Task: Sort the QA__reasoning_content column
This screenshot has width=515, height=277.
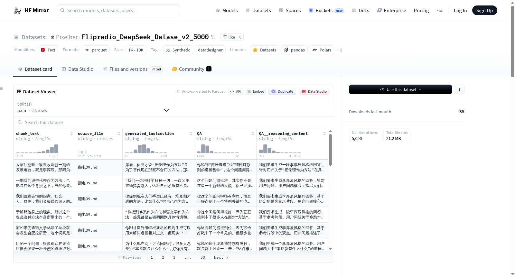Action: 324,134
